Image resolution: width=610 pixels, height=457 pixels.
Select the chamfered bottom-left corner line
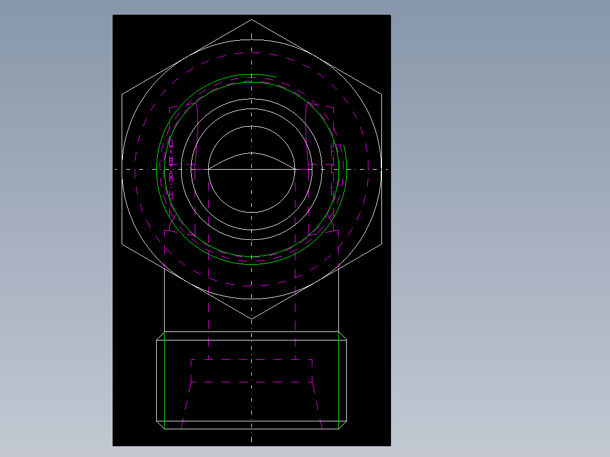(159, 424)
